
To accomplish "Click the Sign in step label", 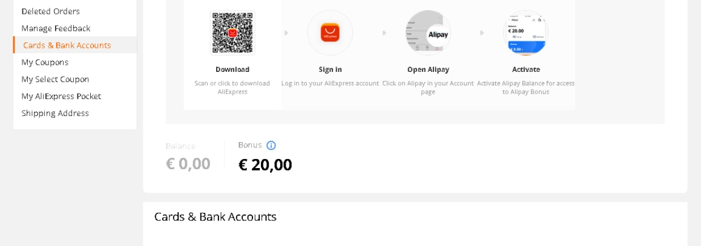I will point(330,70).
